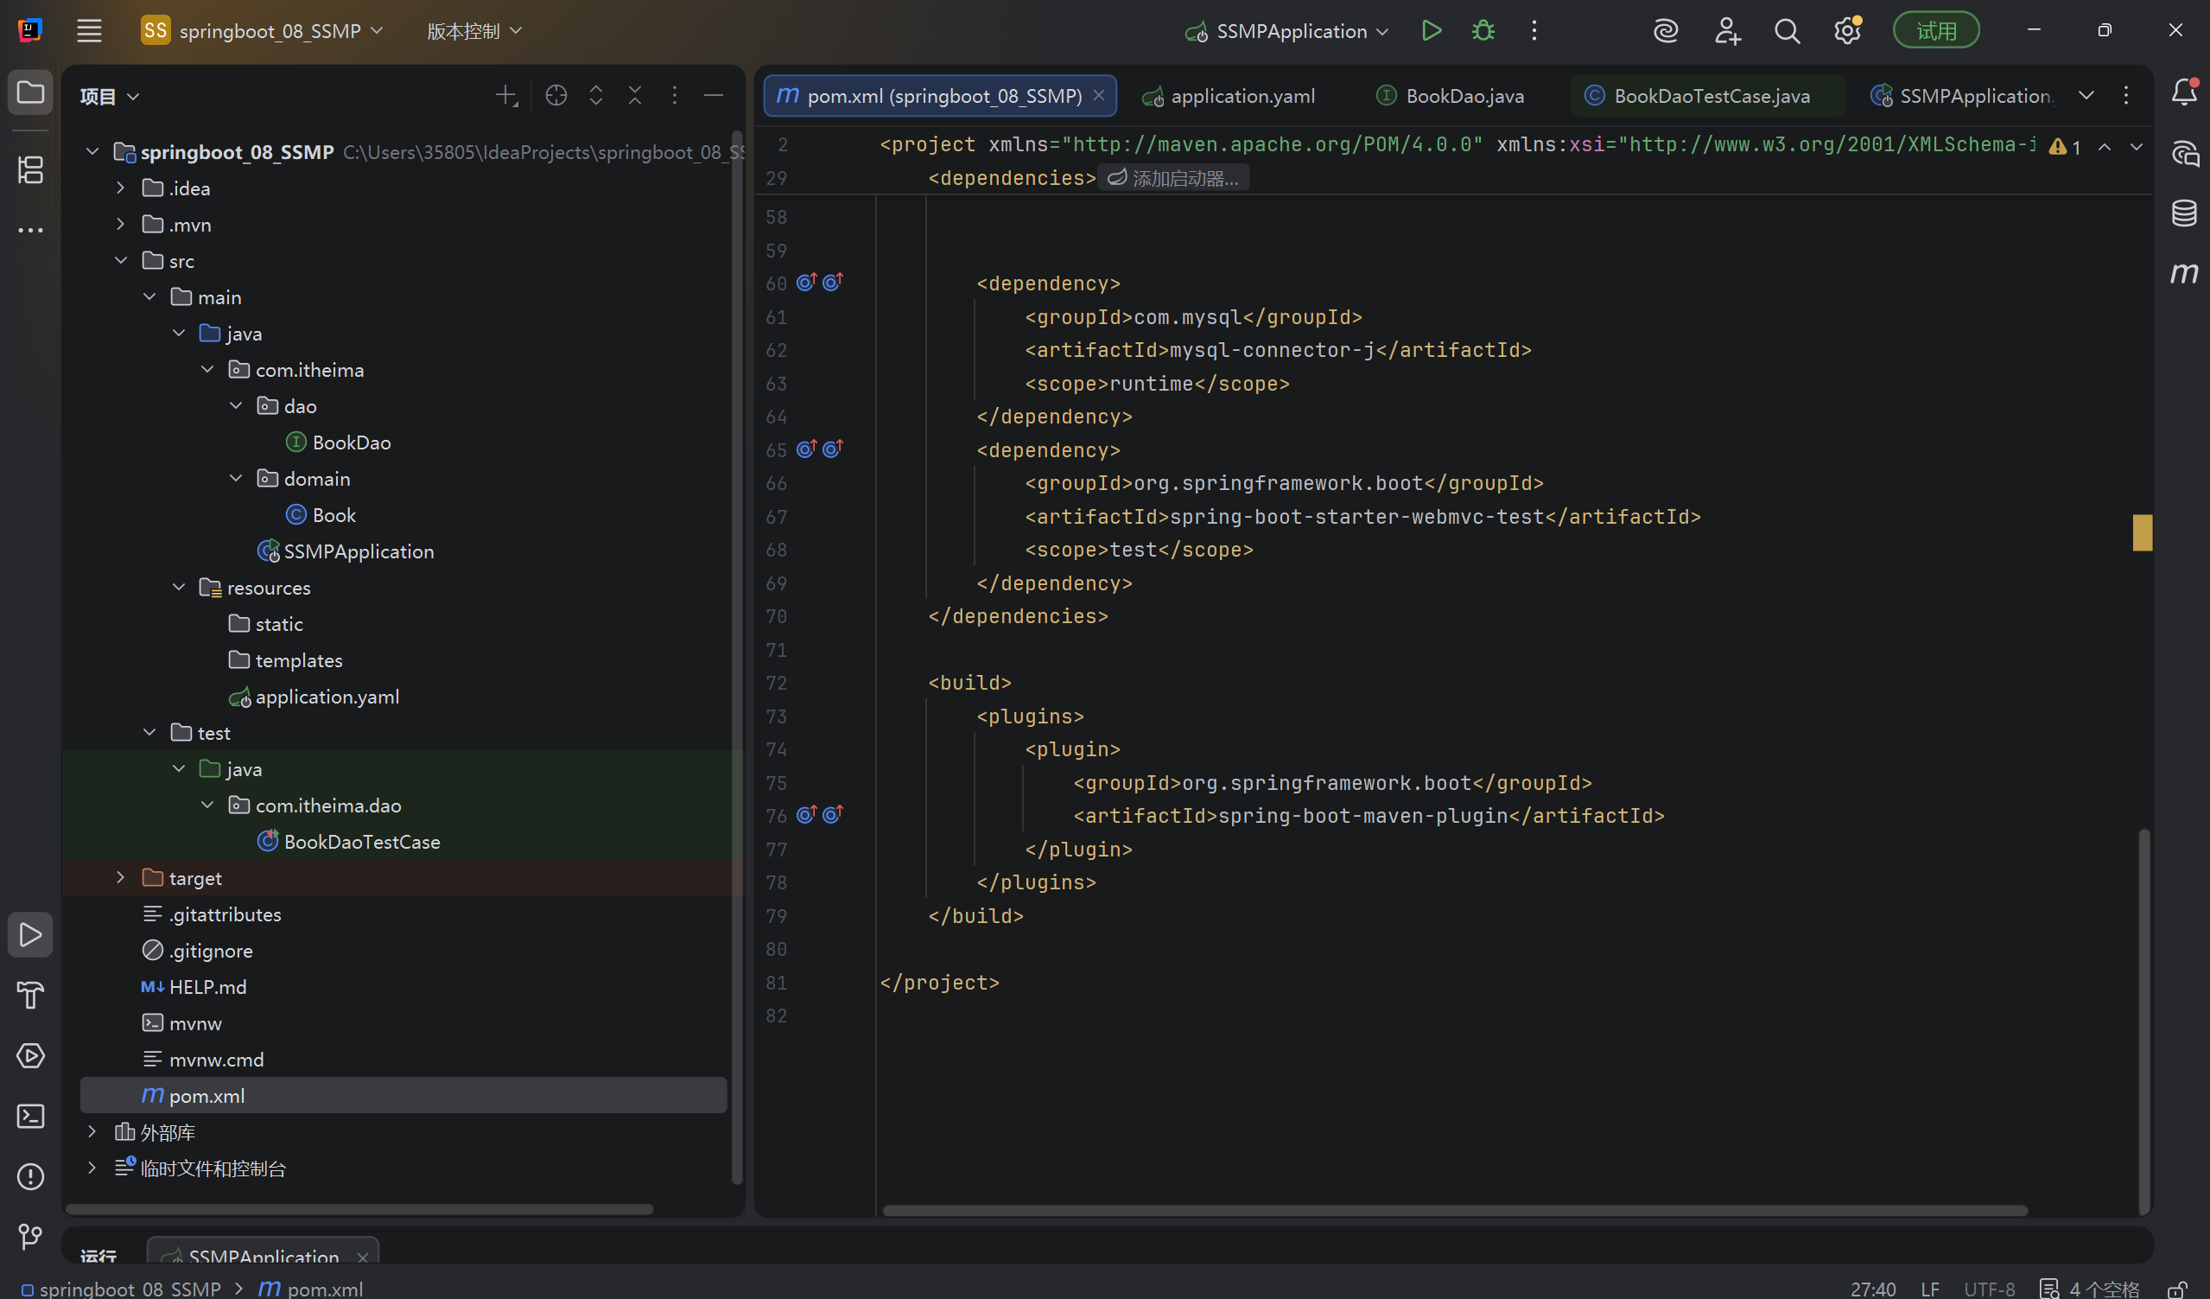The height and width of the screenshot is (1299, 2210).
Task: Toggle the Run tool window button
Action: (x=31, y=935)
